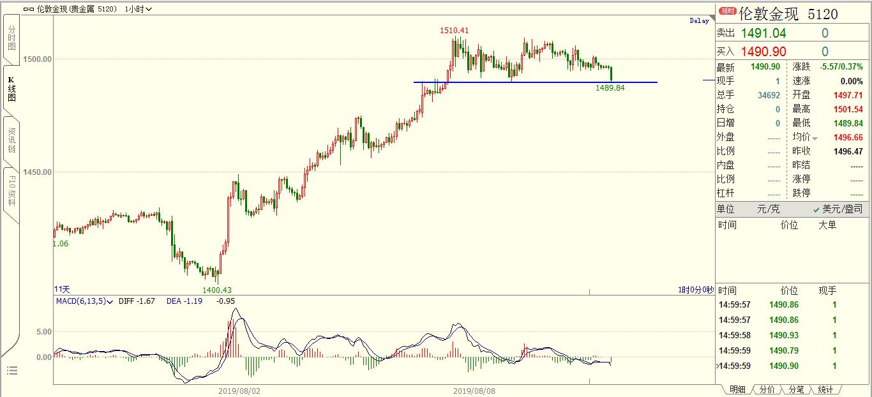The width and height of the screenshot is (872, 397).
Task: Select the 元/克 unit option
Action: point(768,209)
